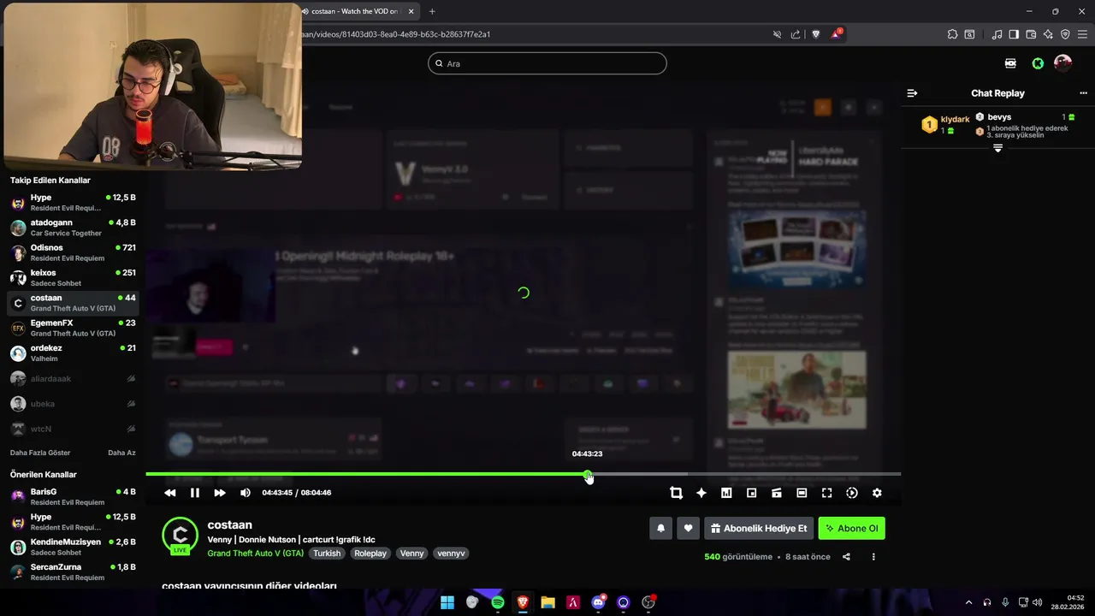This screenshot has width=1095, height=616.
Task: Select the Roleplay tag
Action: tap(370, 554)
